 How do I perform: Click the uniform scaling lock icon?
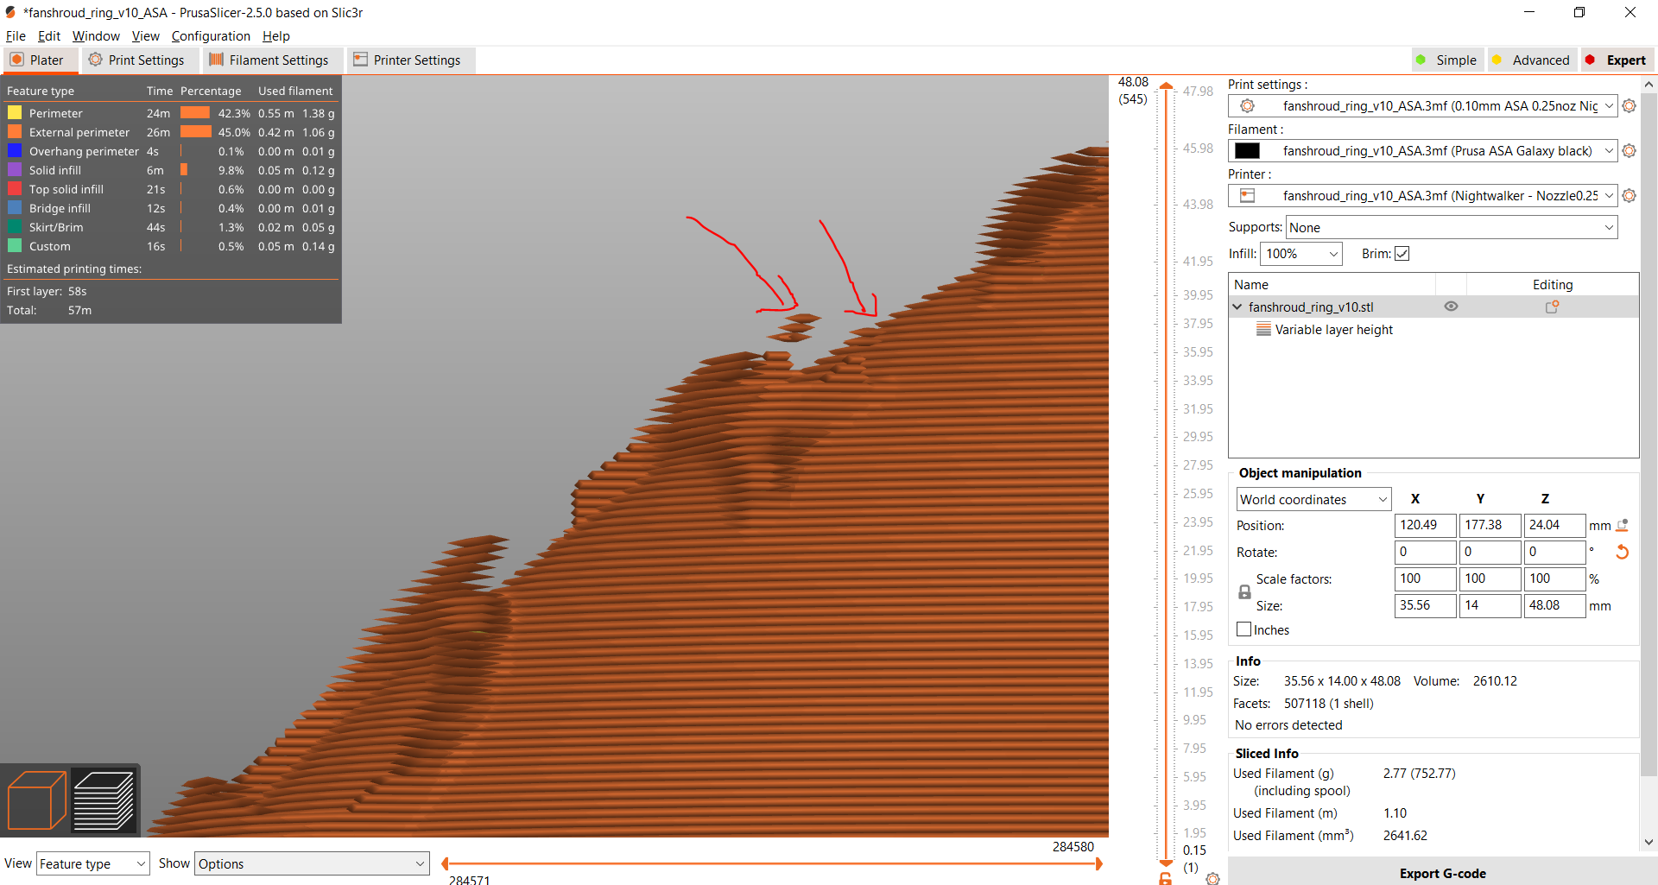(1244, 591)
